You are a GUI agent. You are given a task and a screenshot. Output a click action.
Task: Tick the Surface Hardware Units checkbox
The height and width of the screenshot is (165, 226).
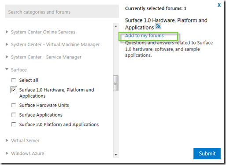(14, 105)
